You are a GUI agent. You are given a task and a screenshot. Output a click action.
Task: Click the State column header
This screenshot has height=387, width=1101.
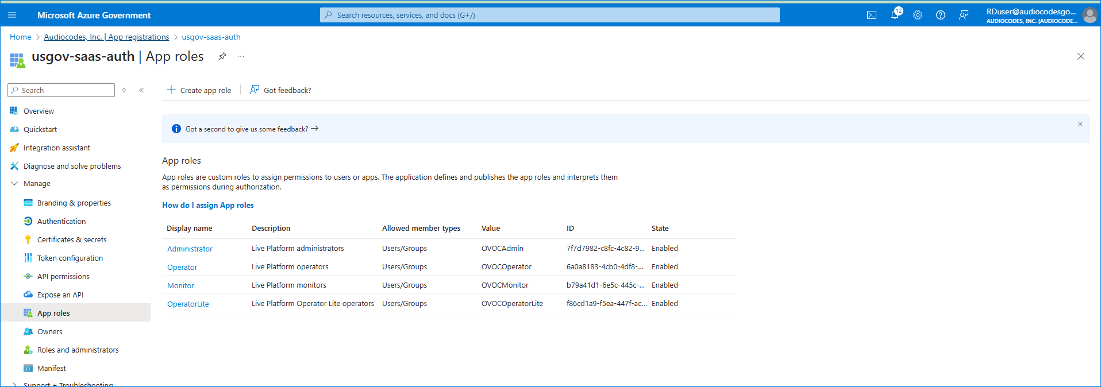point(660,228)
